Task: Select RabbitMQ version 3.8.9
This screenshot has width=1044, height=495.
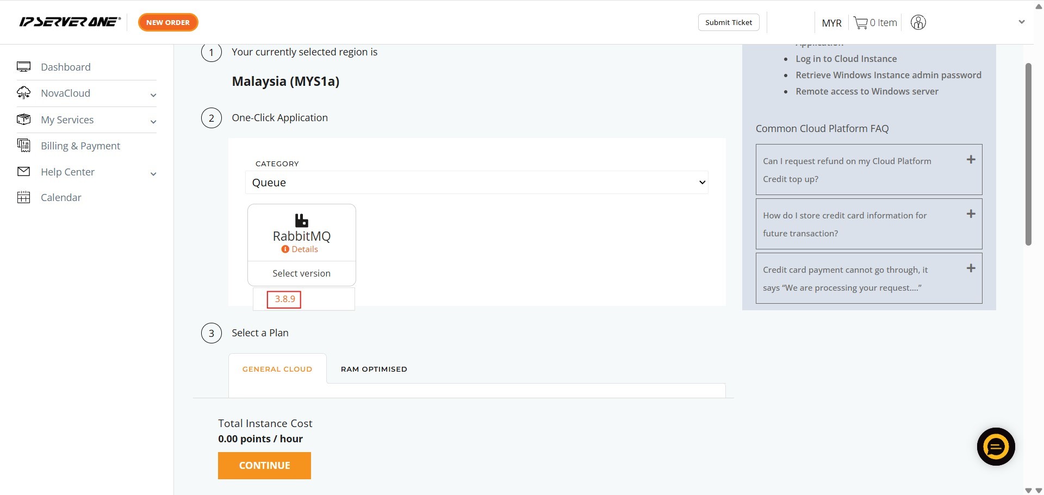Action: [284, 299]
